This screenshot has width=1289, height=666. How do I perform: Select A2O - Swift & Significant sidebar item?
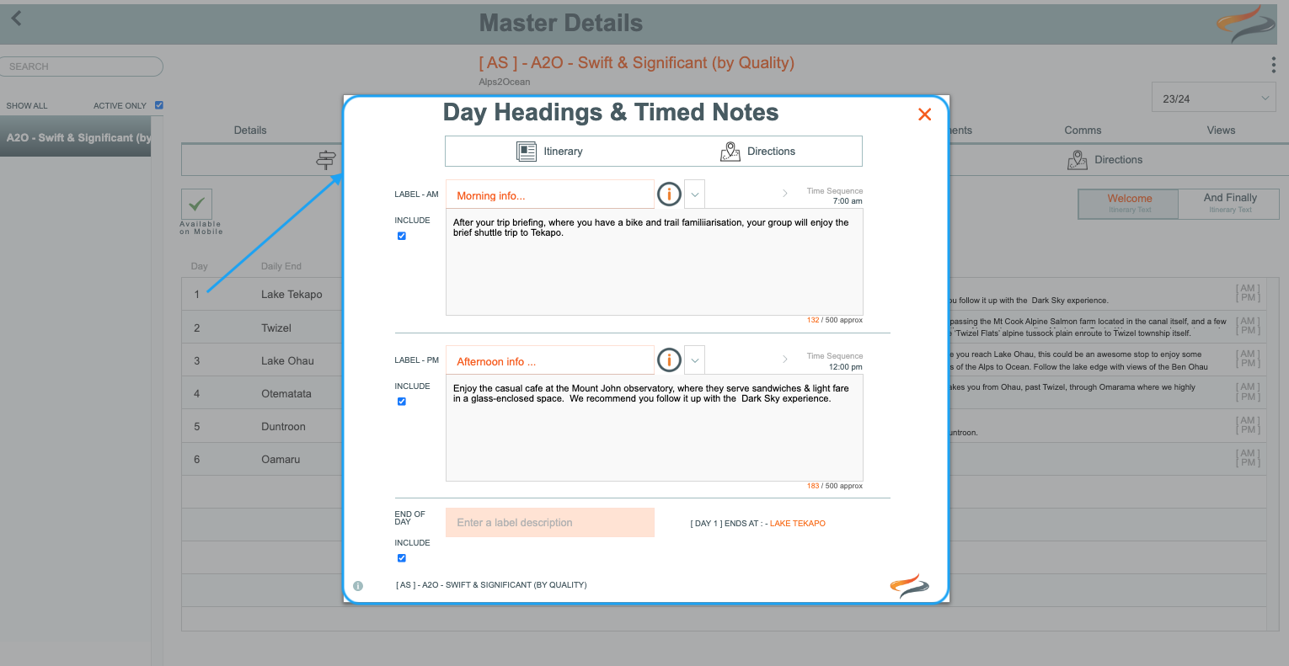pyautogui.click(x=76, y=137)
